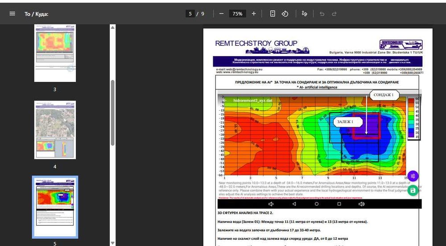Open page 4 thumbnail
This screenshot has height=246, width=446.
point(55,129)
